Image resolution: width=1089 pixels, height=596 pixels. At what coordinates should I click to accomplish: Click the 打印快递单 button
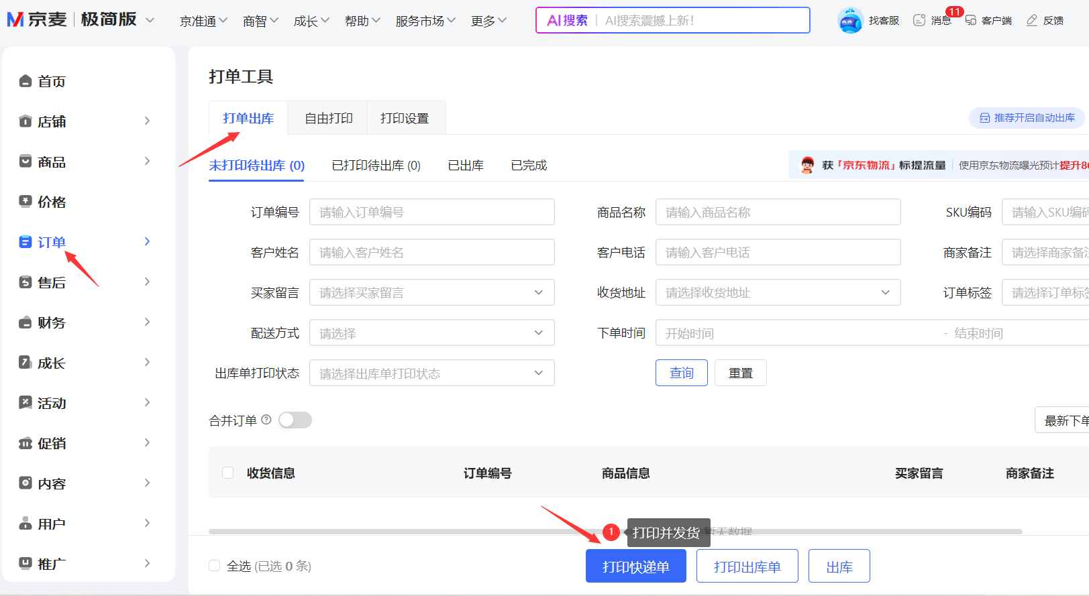[635, 567]
